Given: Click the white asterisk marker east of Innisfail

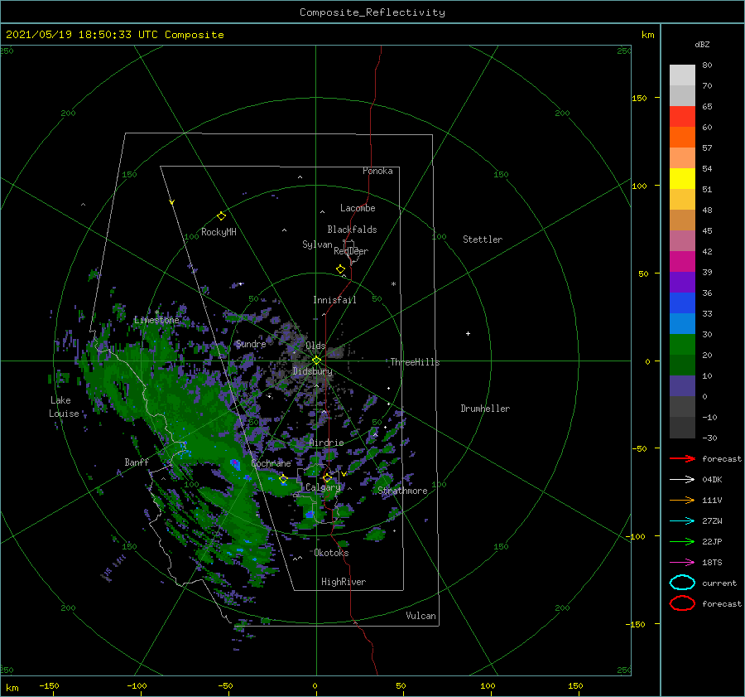Looking at the screenshot, I should point(393,284).
